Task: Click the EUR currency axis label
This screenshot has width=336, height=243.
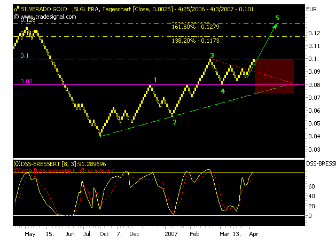Action: pos(311,9)
